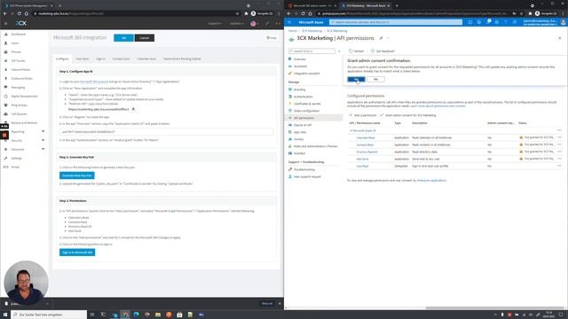Open more options for Mail.Send row
Screen dimensions: 568x319
coord(559,159)
